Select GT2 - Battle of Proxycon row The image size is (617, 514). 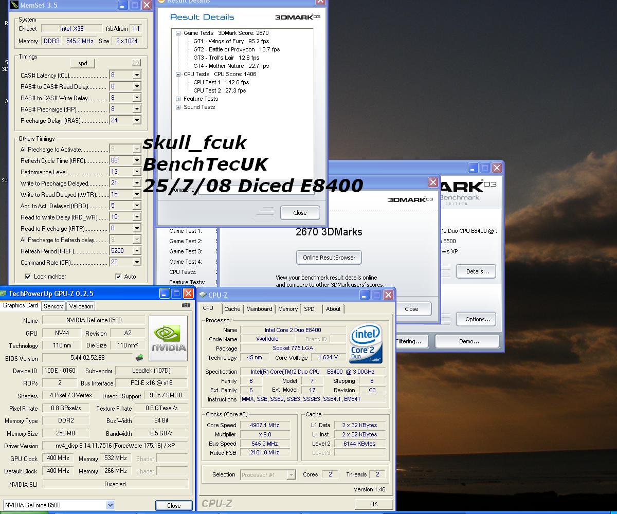tap(237, 49)
